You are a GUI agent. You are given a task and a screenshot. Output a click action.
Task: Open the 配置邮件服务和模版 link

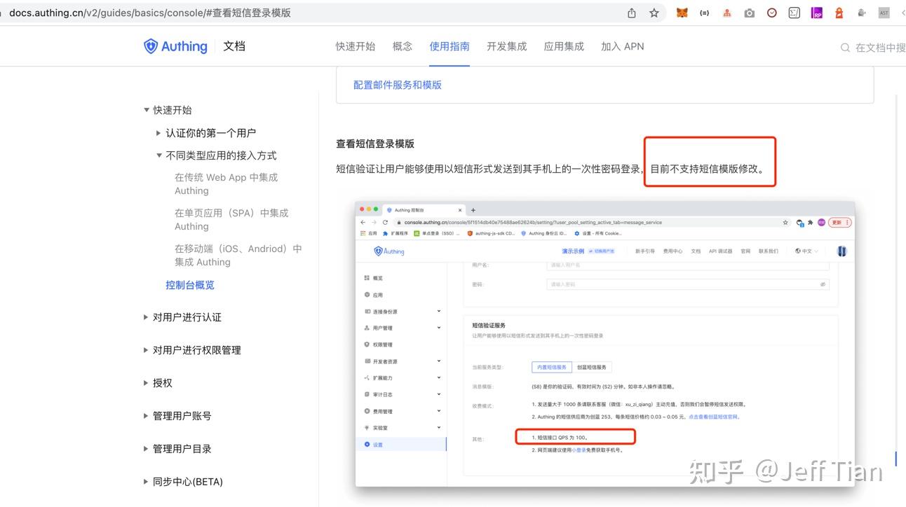[398, 85]
